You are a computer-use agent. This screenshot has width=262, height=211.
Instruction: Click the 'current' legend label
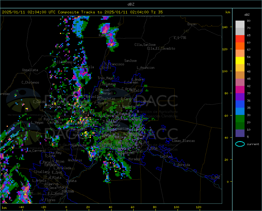point(253,144)
